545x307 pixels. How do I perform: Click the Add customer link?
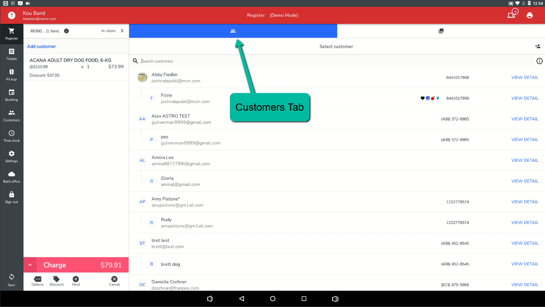[41, 46]
